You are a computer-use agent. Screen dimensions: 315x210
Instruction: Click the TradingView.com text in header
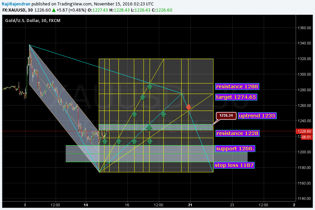(75, 4)
